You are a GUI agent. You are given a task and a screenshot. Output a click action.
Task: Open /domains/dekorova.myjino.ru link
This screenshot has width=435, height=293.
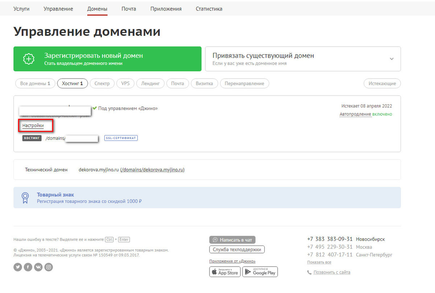[153, 169]
